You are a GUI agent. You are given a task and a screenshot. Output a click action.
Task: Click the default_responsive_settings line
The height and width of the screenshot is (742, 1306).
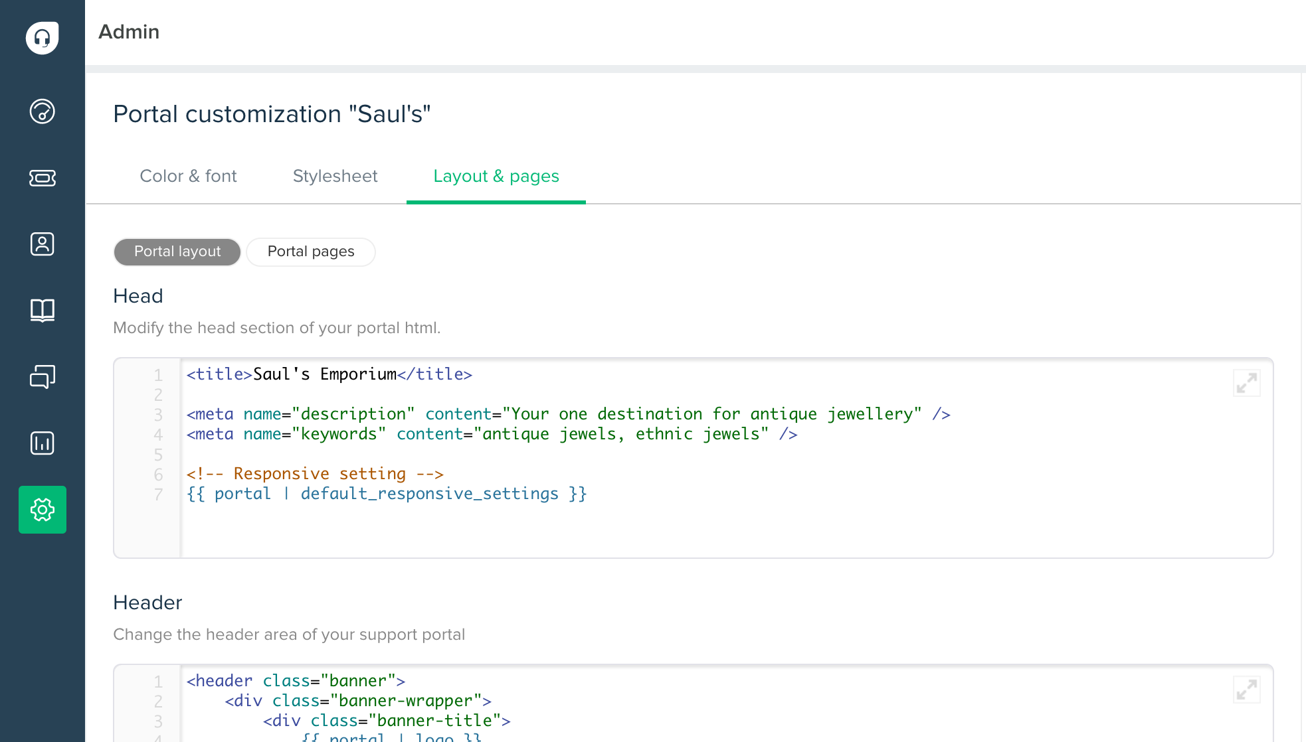coord(387,494)
